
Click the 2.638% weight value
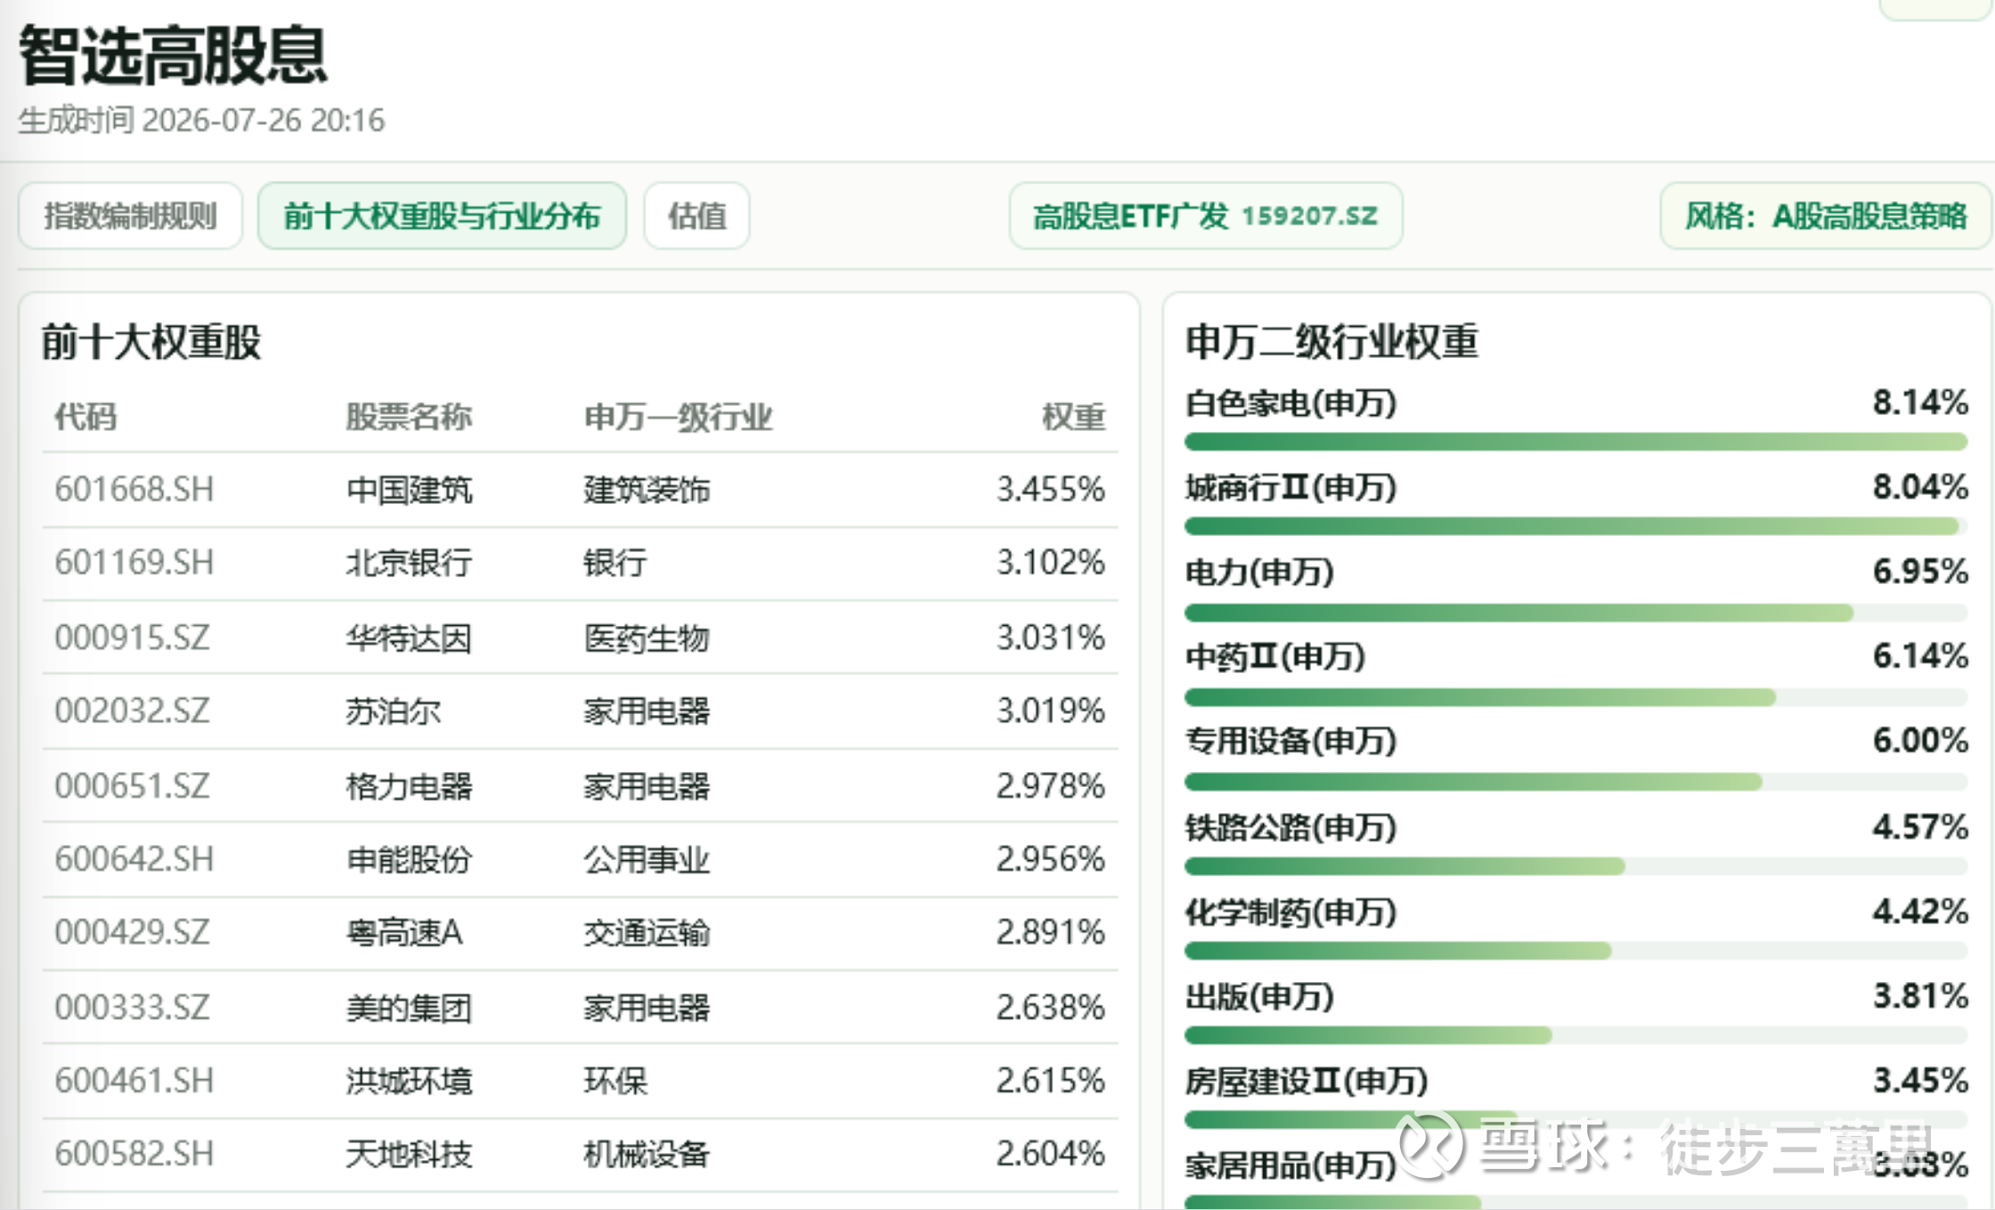(1050, 1007)
